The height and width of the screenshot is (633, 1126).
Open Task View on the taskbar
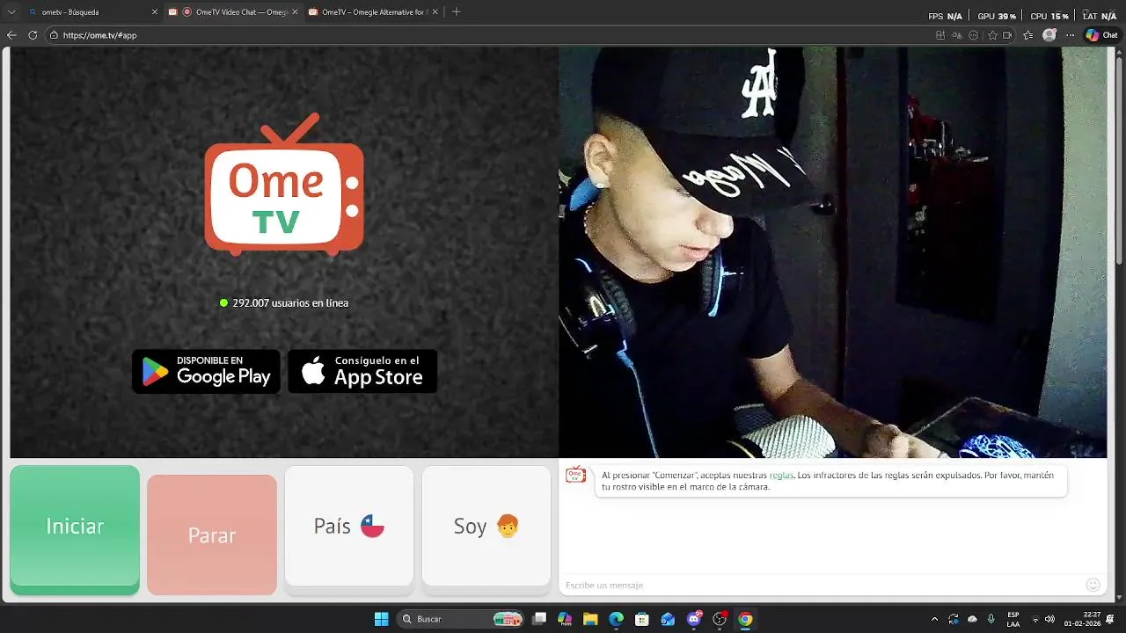[539, 619]
